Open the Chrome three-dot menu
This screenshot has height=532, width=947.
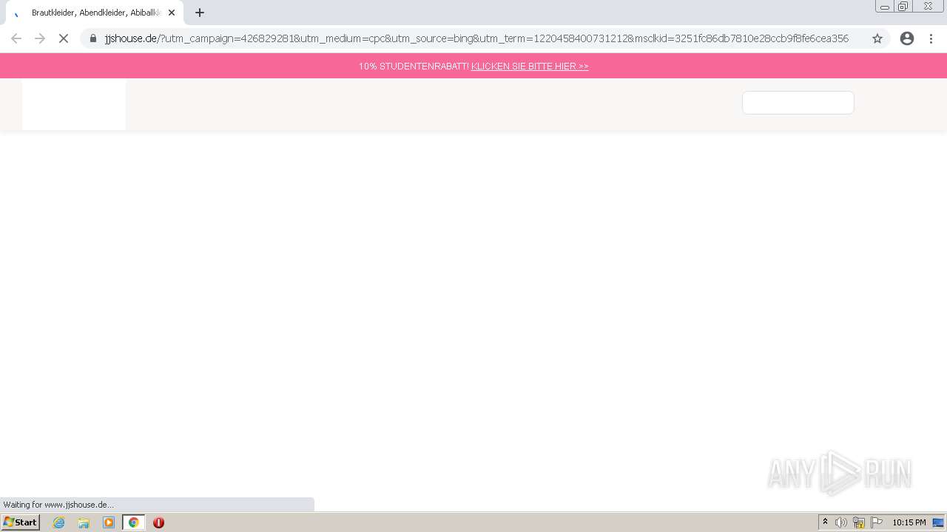click(931, 38)
